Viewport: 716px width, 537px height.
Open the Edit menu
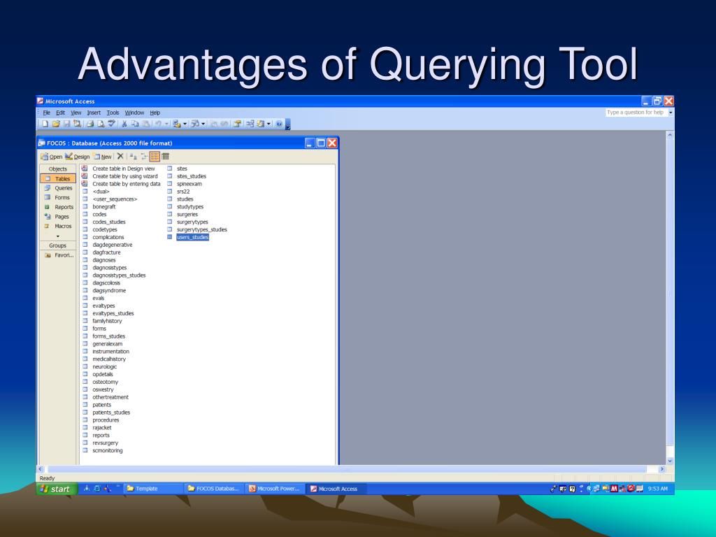[x=60, y=113]
